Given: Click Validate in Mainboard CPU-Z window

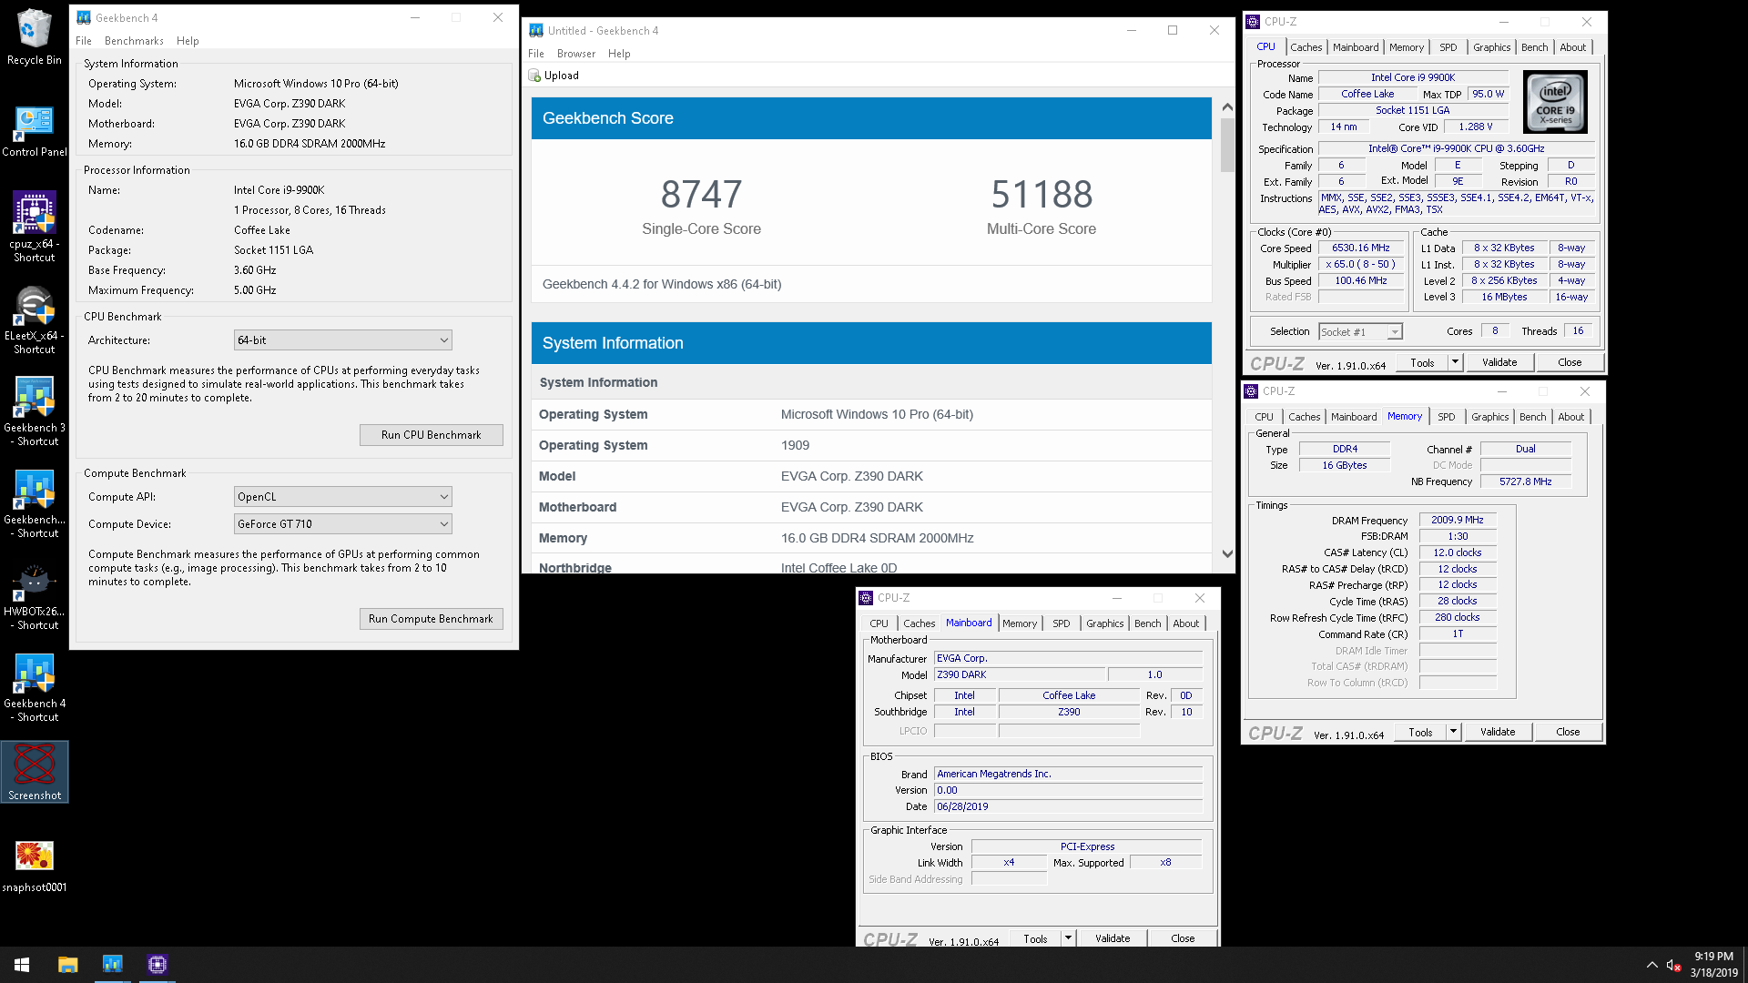Looking at the screenshot, I should [1113, 938].
